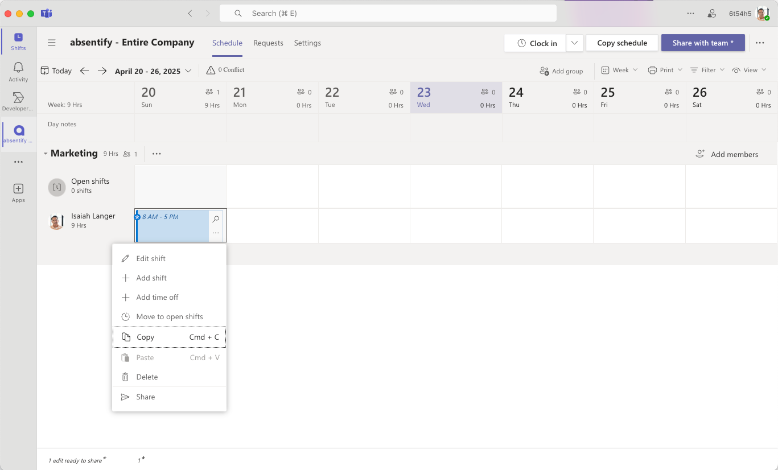Click the Open shifts row icon
Viewport: 778px width, 470px height.
coord(57,187)
